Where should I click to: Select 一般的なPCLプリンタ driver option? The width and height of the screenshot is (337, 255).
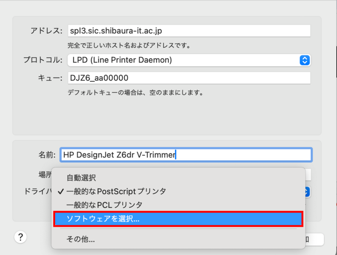pos(104,205)
